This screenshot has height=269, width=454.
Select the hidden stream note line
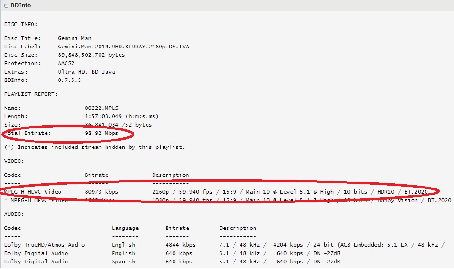tap(95, 147)
